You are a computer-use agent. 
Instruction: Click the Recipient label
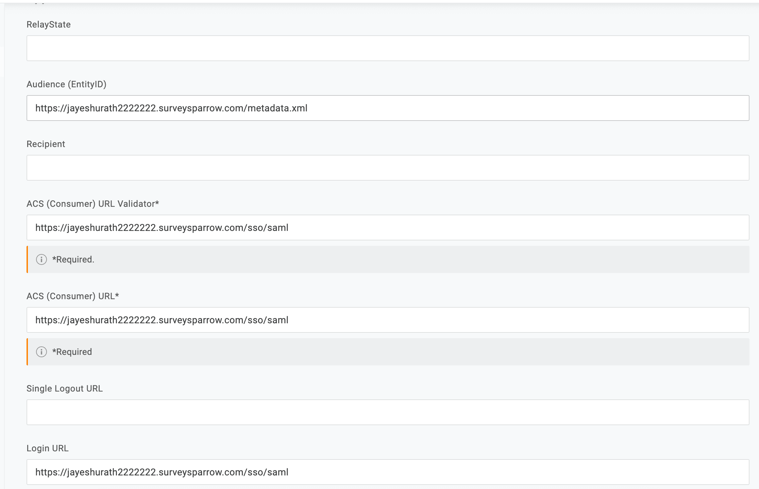(46, 144)
